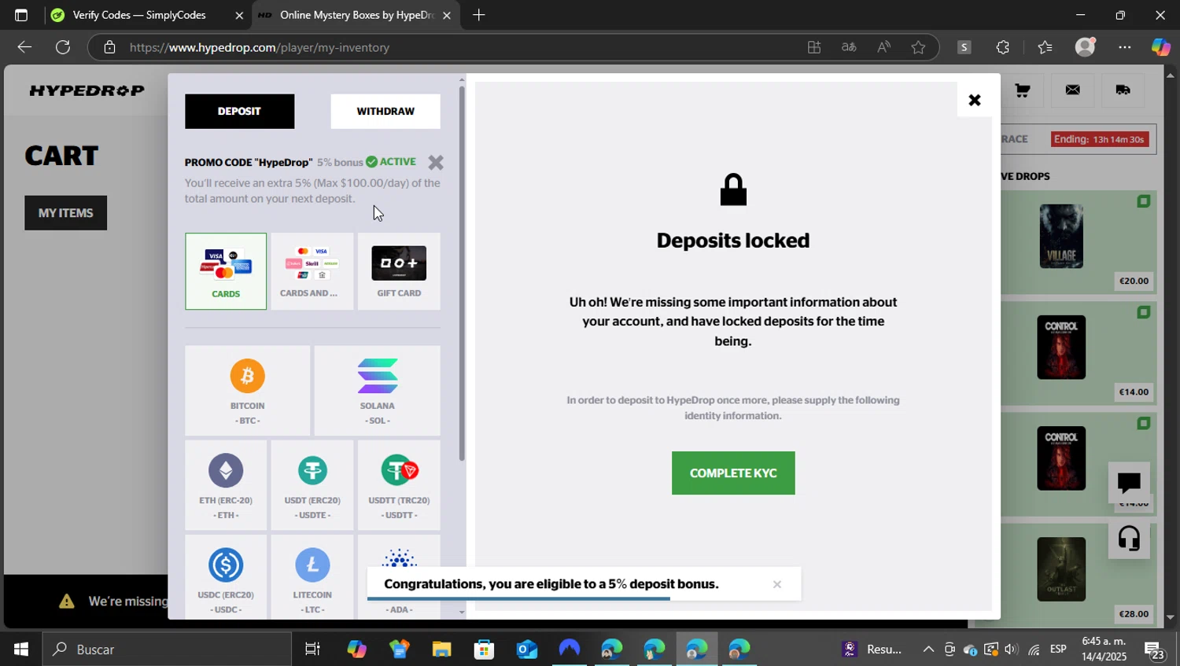Refresh the current page
The height and width of the screenshot is (666, 1180).
coord(63,47)
